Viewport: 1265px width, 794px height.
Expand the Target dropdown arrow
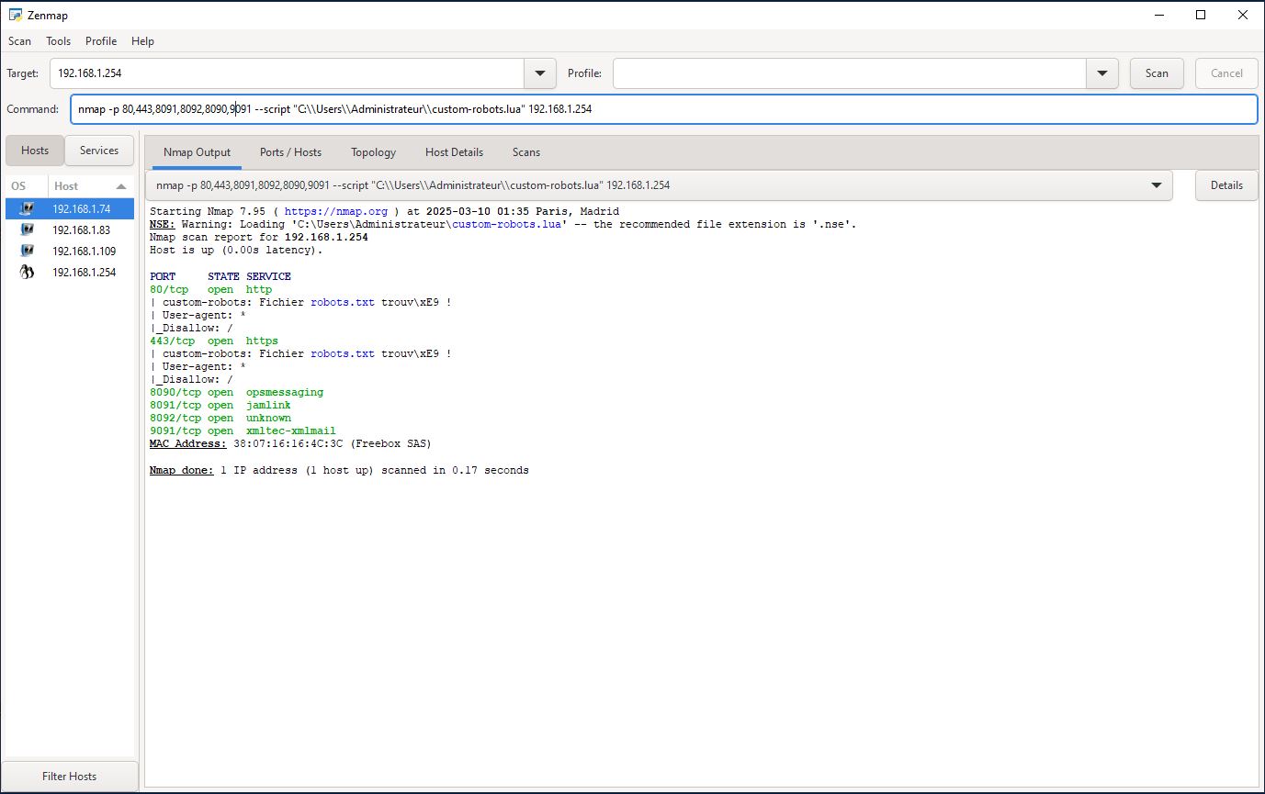click(539, 73)
